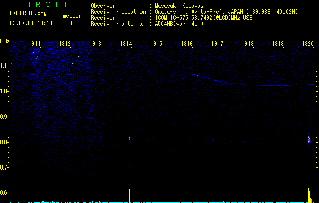
Task: Click the small echo below the 1911 mark
Action: coord(30,139)
